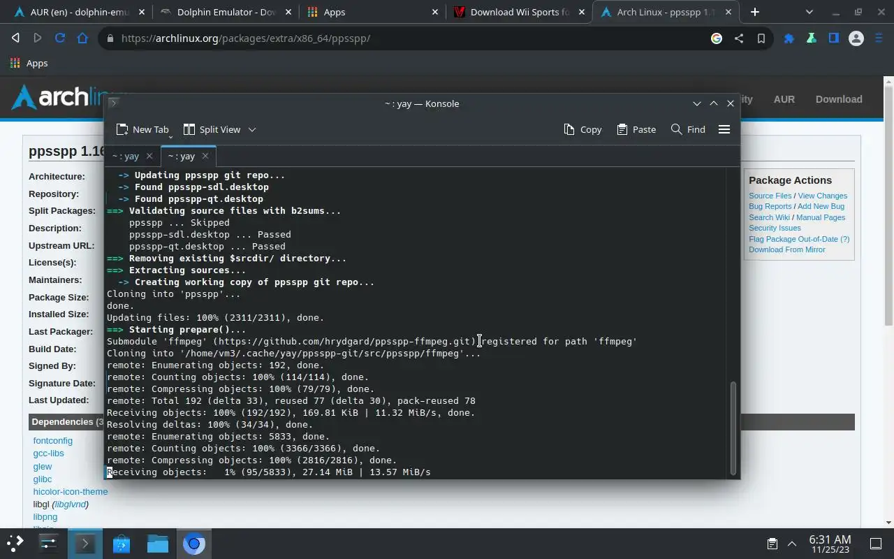Close the Apps browser tab
The image size is (894, 559).
click(x=434, y=12)
